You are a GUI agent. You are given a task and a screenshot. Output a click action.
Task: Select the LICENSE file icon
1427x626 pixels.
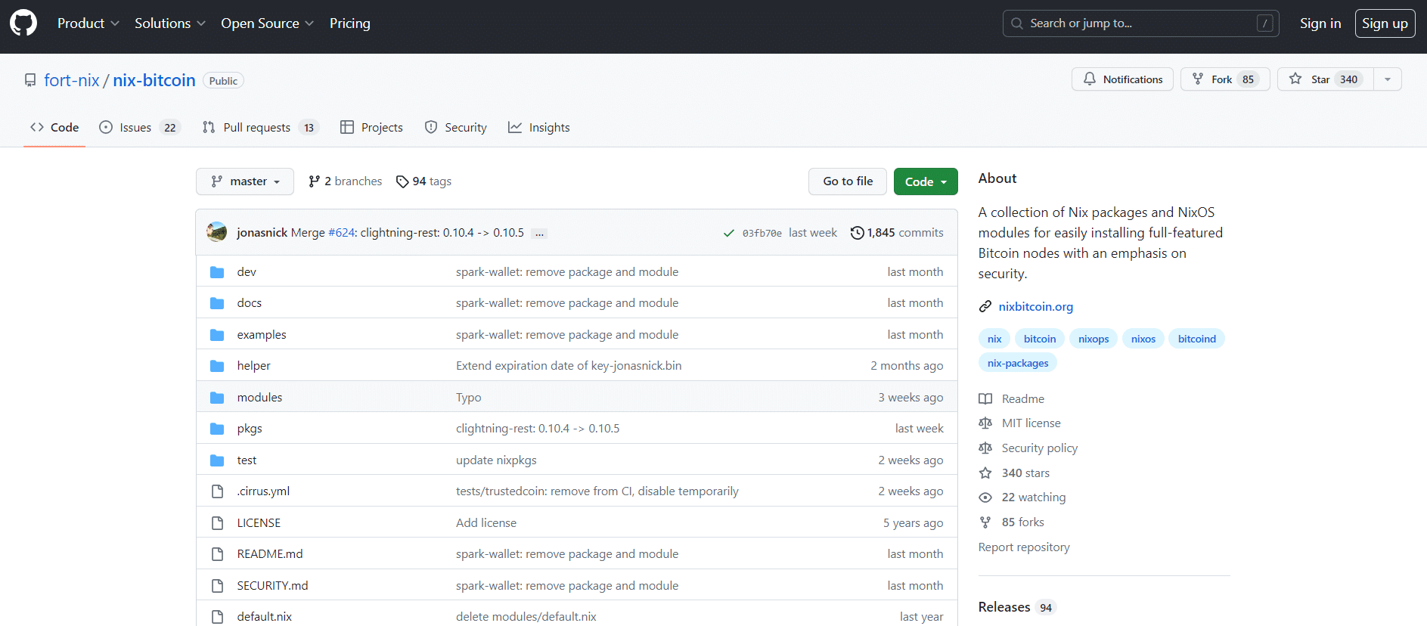coord(217,523)
